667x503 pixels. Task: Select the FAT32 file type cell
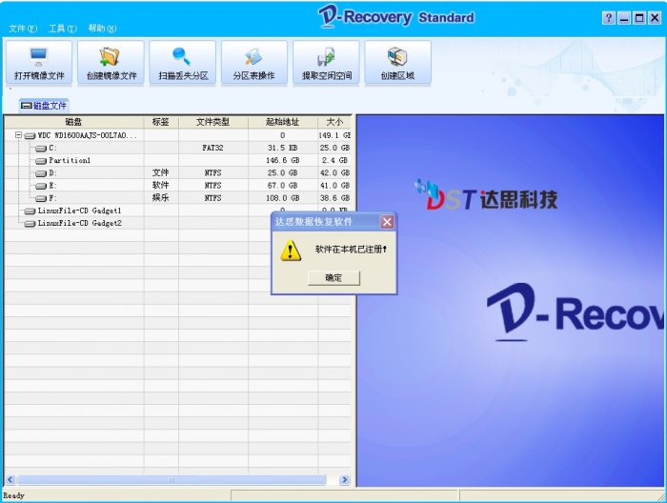click(x=212, y=148)
